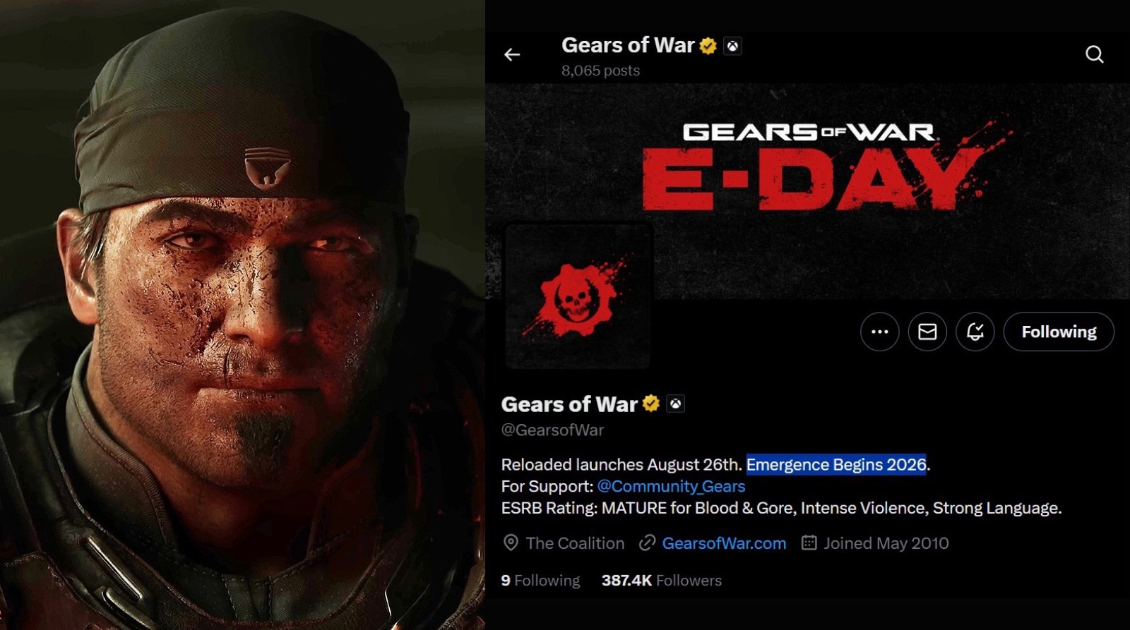Viewport: 1130px width, 630px height.
Task: Click the Following button to unfollow
Action: pos(1059,332)
